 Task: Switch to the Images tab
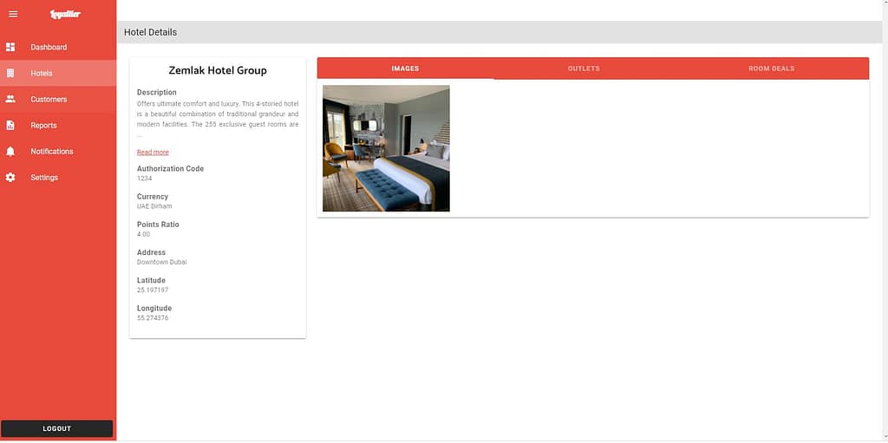click(405, 68)
